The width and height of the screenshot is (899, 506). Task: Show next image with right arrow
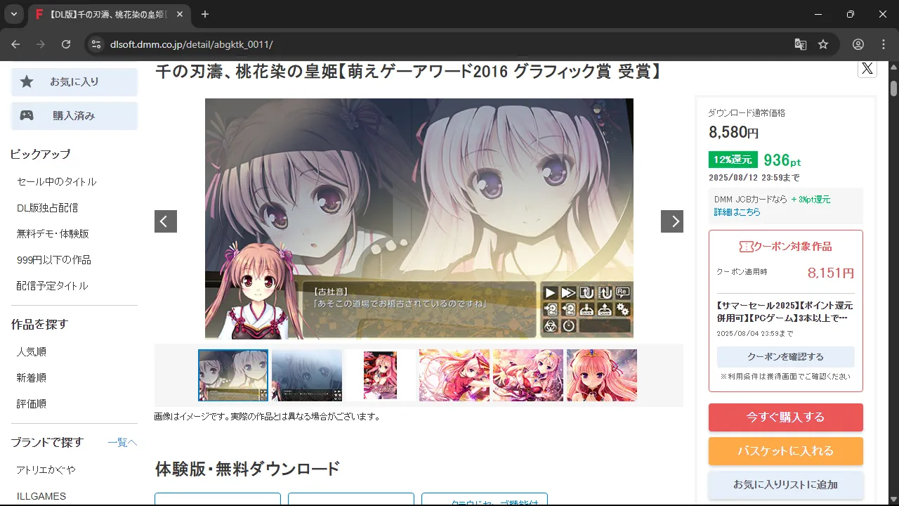coord(672,221)
